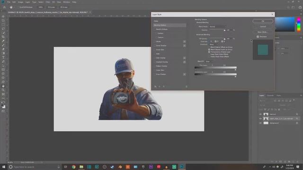Toggle Transparency Shapes Layer checkbox
The width and height of the screenshot is (303, 170).
[x=209, y=52]
